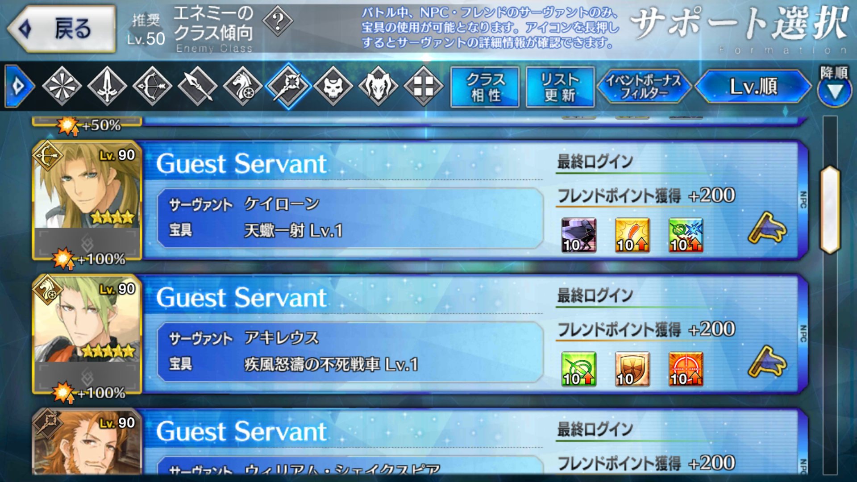Select the All classes filter icon
Image resolution: width=857 pixels, height=482 pixels.
[62, 86]
